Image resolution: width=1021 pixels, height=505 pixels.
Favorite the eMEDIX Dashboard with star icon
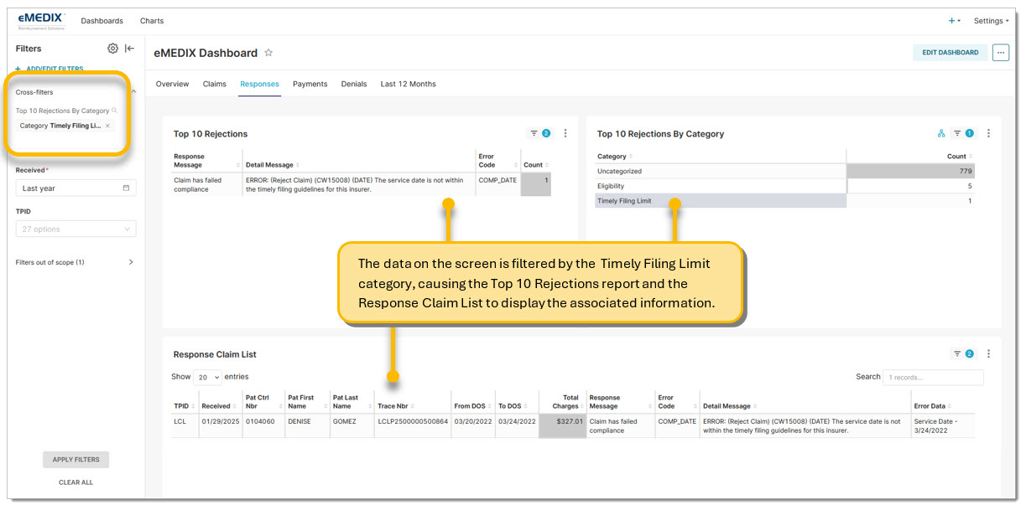[x=268, y=53]
